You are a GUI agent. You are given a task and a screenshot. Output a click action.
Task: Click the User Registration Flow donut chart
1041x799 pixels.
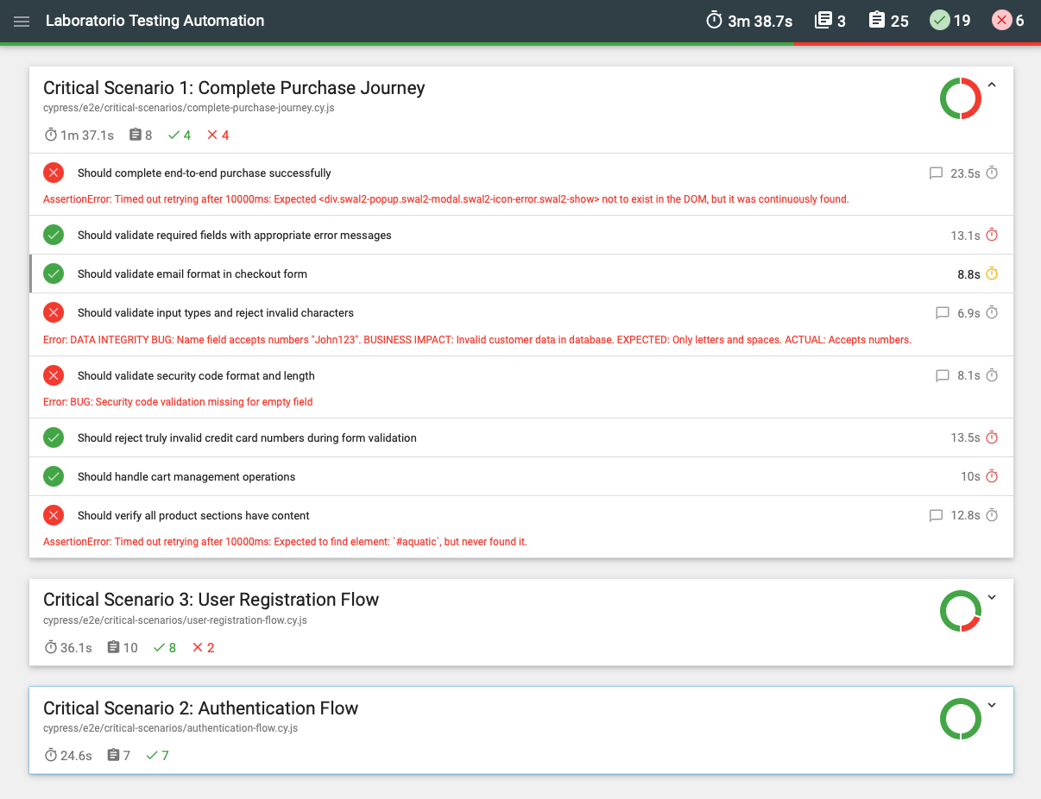(x=961, y=611)
